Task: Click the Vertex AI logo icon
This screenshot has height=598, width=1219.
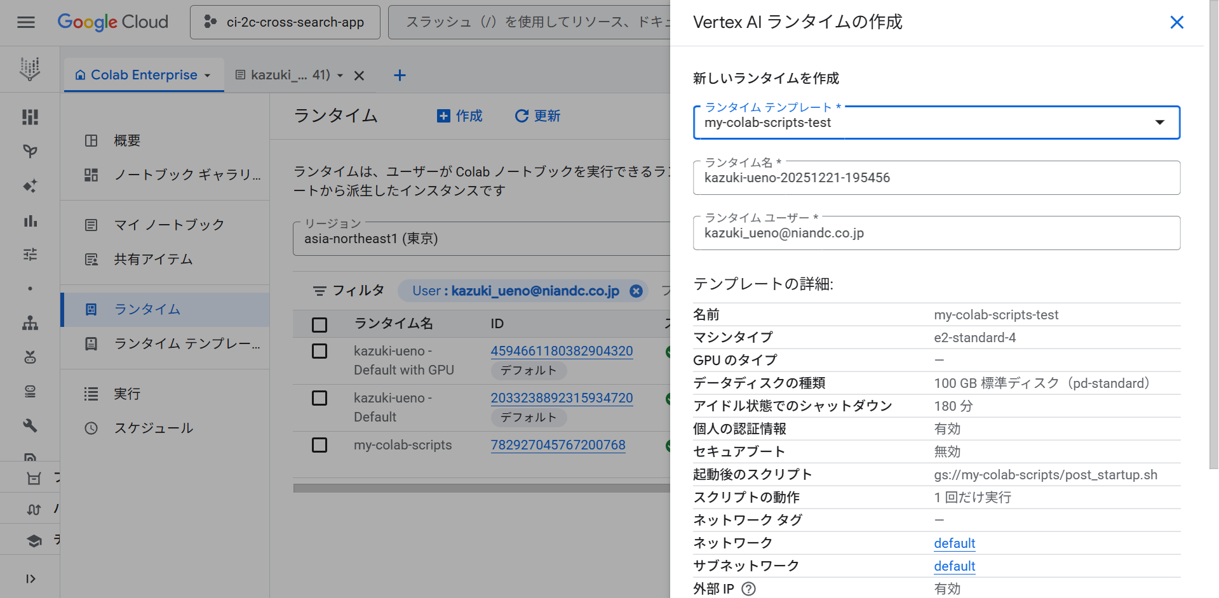Action: tap(30, 69)
